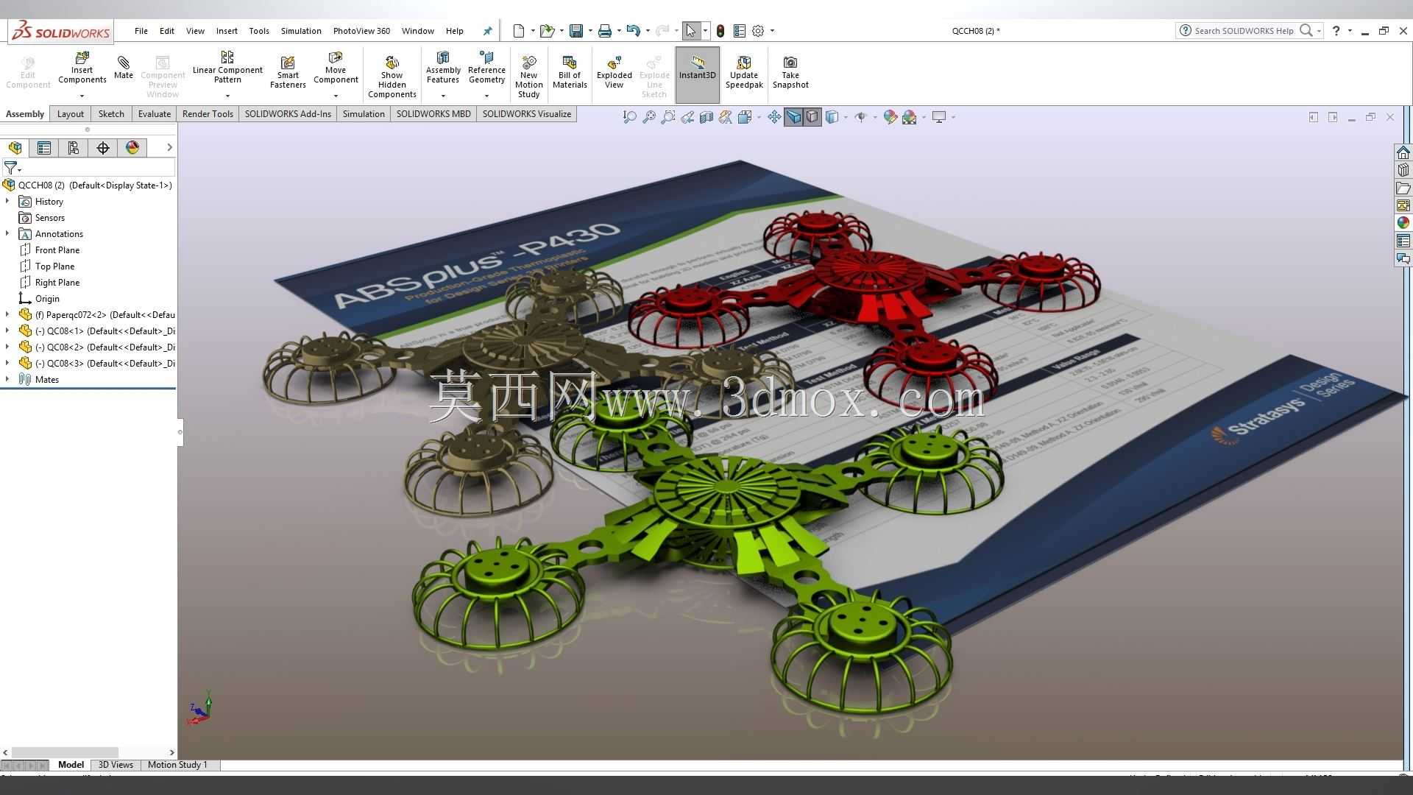Open the Tools menu
The image size is (1413, 795).
258,31
